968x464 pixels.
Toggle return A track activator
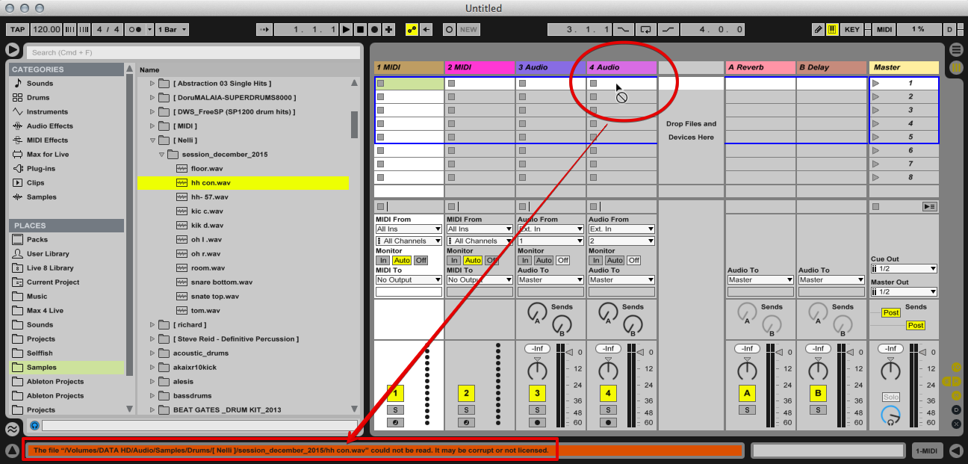click(x=747, y=393)
